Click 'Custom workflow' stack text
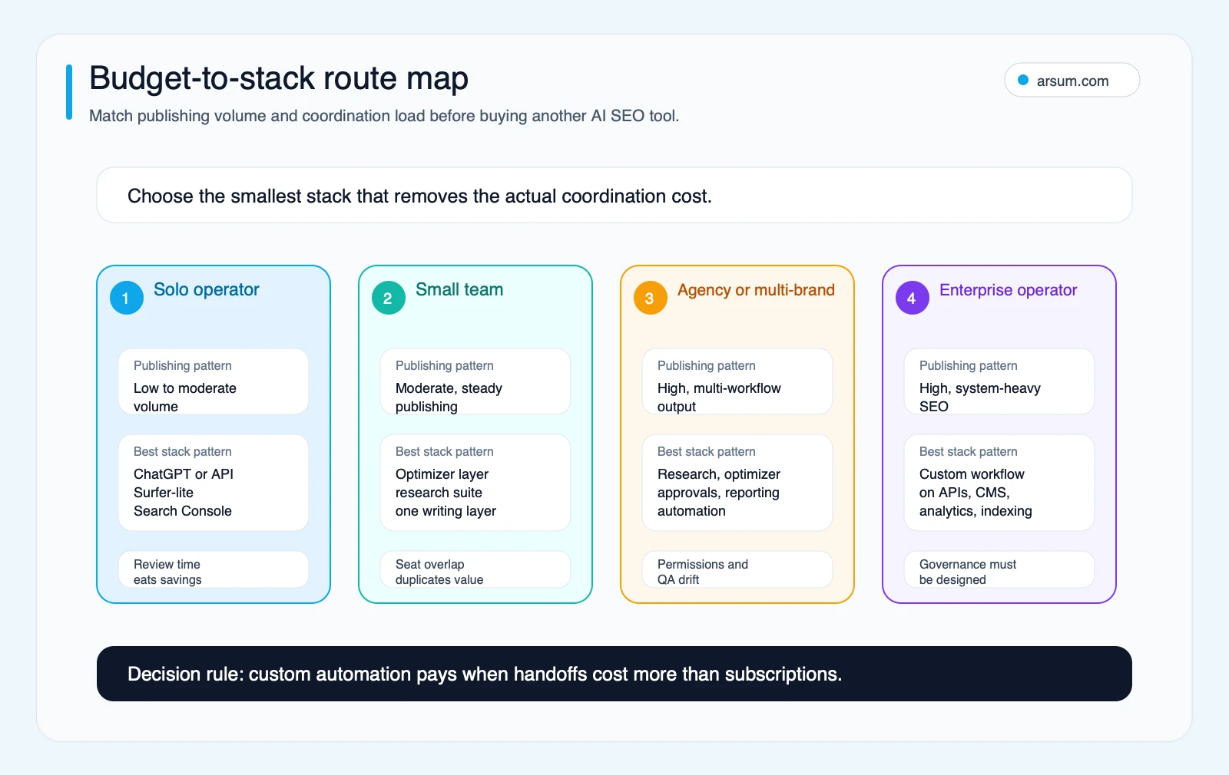Image resolution: width=1229 pixels, height=775 pixels. [x=972, y=474]
